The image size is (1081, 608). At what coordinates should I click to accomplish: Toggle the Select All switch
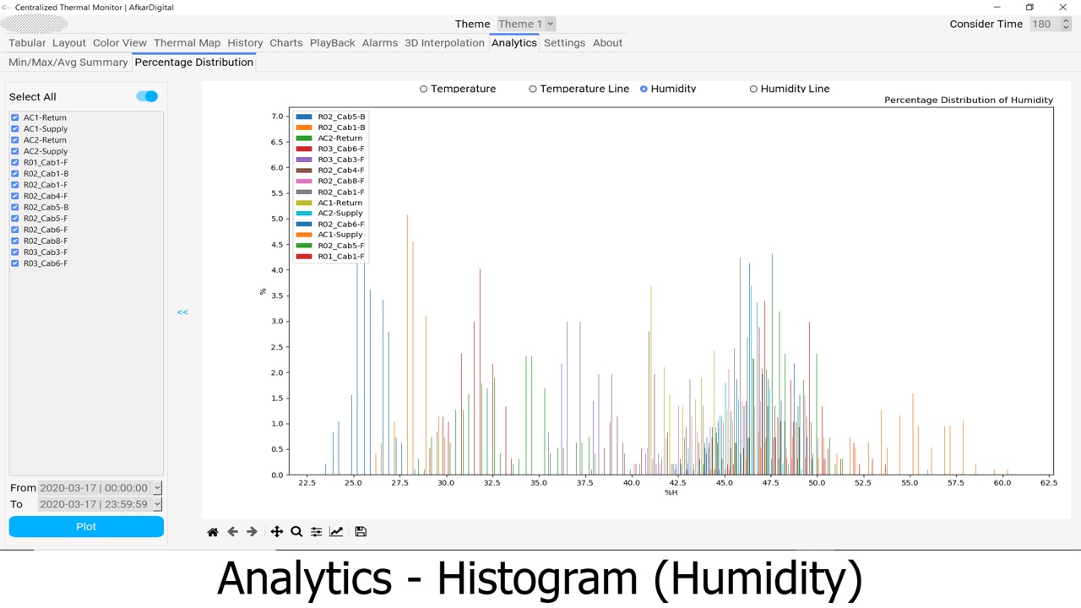(x=147, y=96)
